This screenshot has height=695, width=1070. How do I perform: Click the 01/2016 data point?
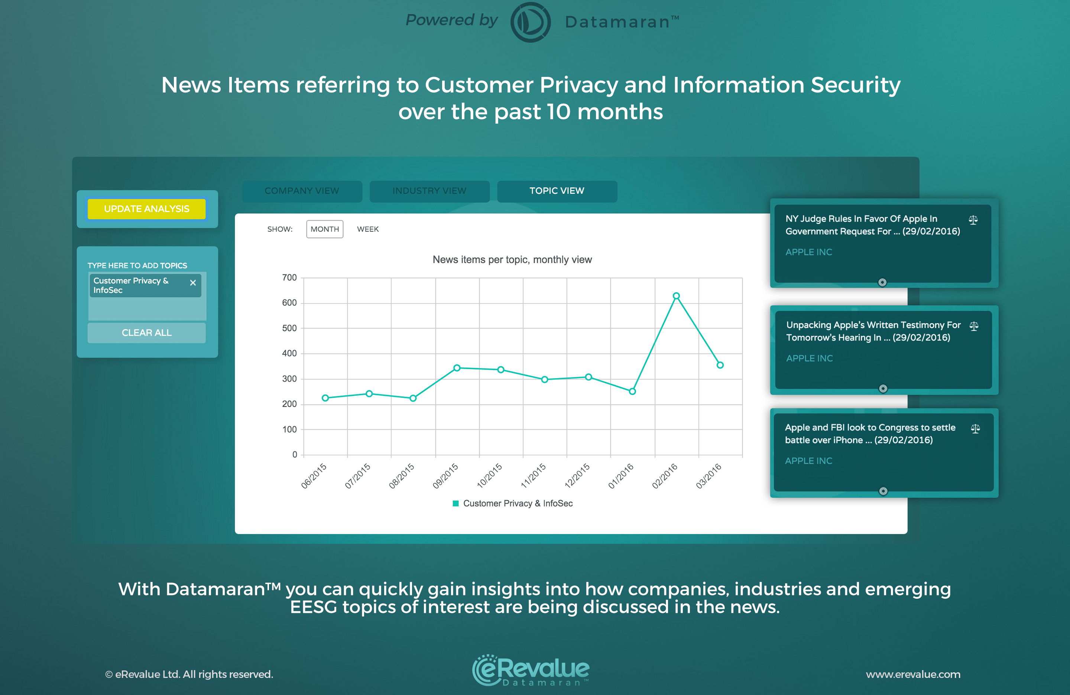click(632, 392)
